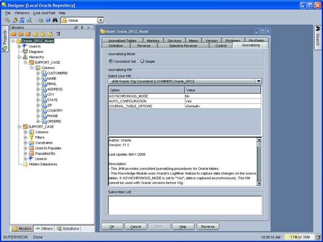The image size is (323, 242).
Task: Click the JOURNAL_TABLE_OPTIONS option row
Action: coord(185,106)
